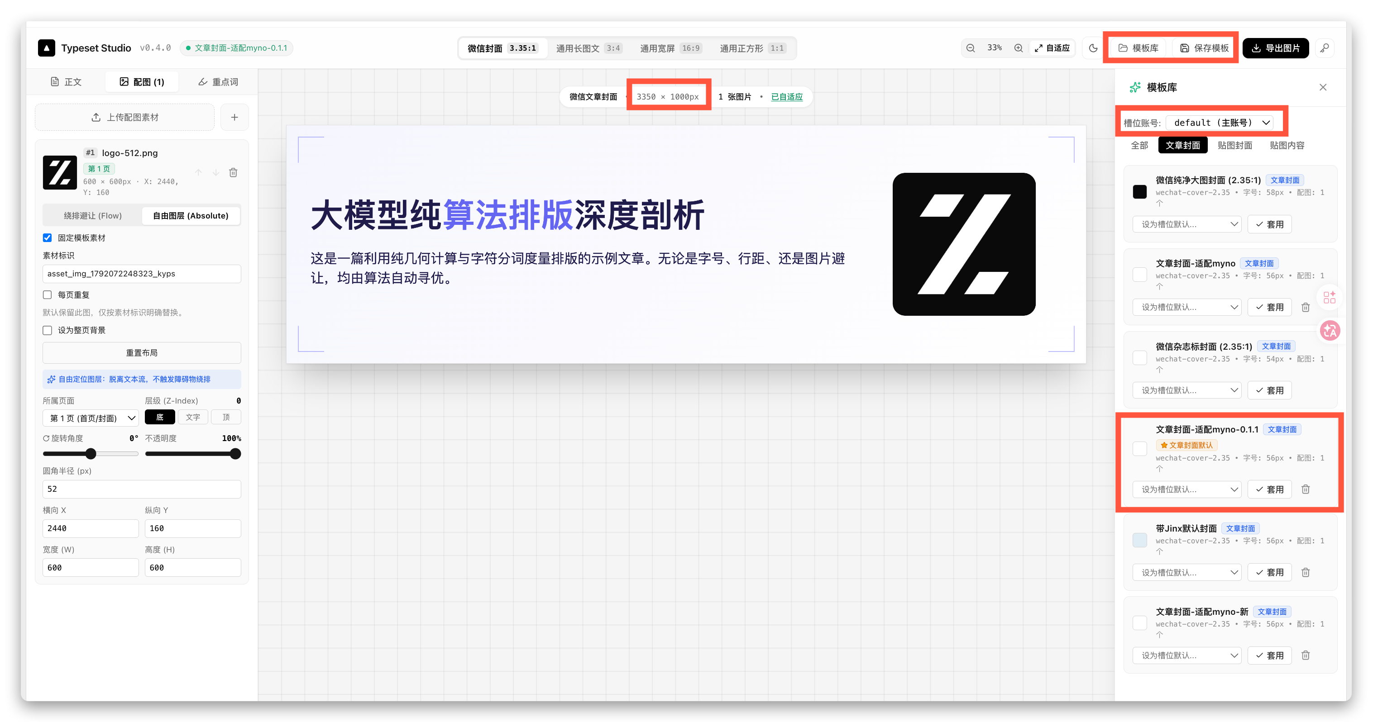Delete the 文章封面-适配myno template
The height and width of the screenshot is (722, 1373).
coord(1305,307)
